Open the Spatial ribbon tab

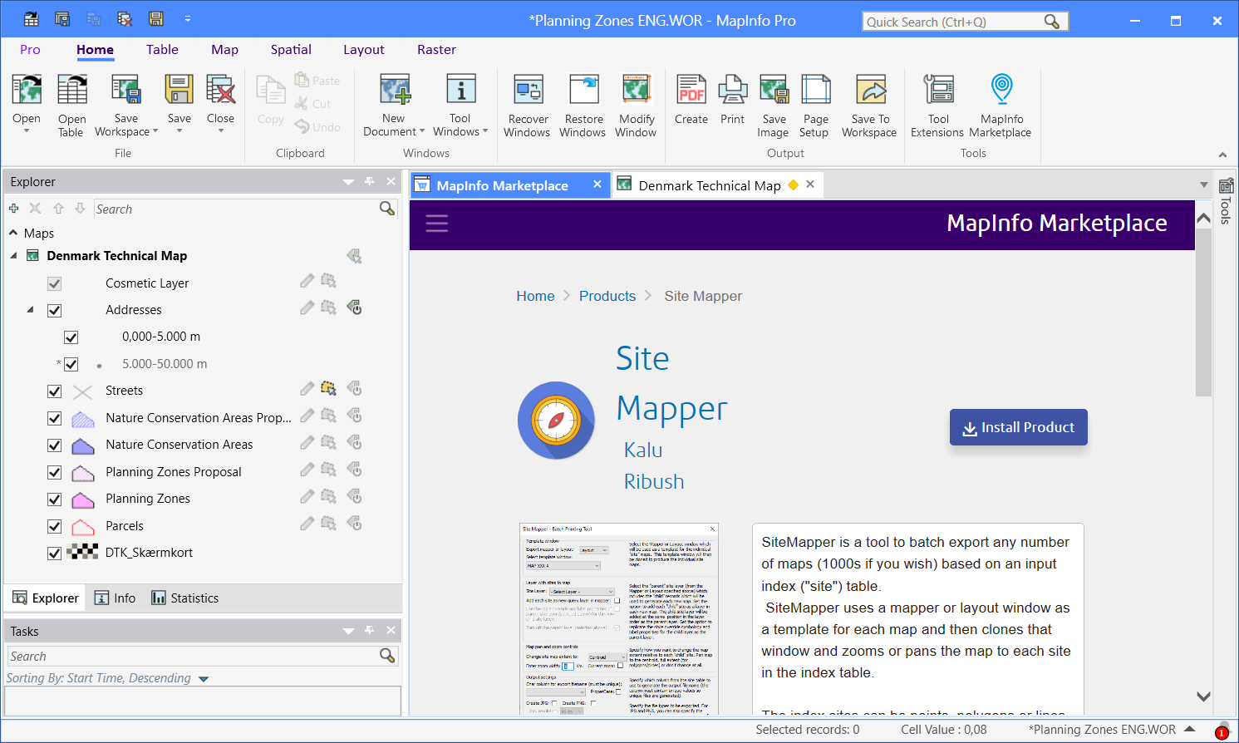pos(291,50)
